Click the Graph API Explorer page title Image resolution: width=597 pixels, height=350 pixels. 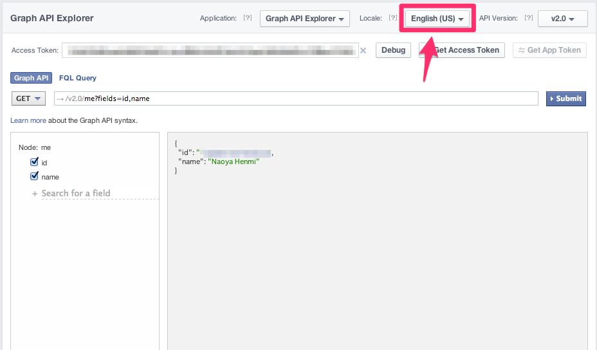tap(51, 18)
